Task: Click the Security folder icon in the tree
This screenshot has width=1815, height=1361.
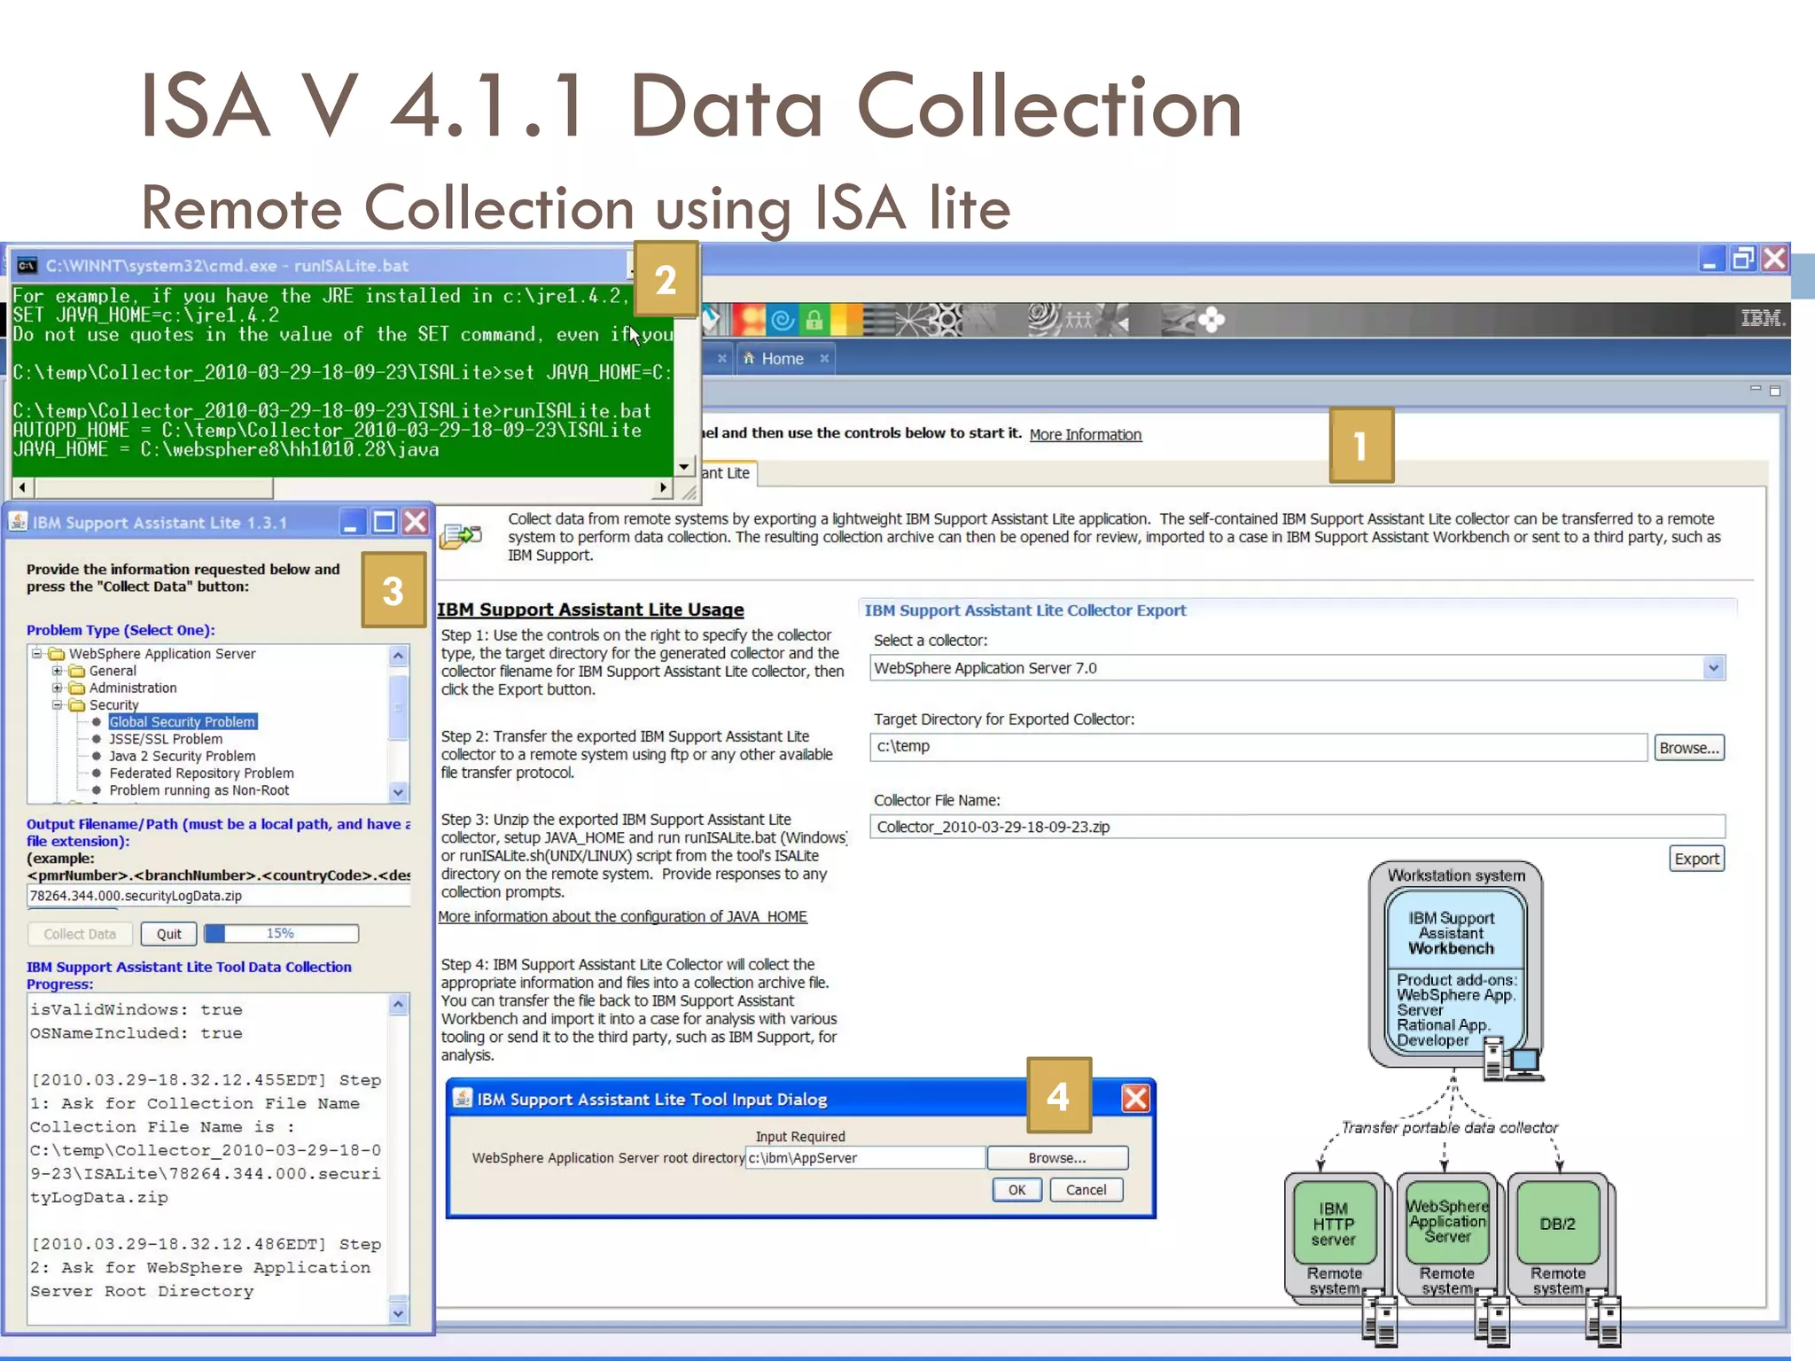Action: pos(77,705)
